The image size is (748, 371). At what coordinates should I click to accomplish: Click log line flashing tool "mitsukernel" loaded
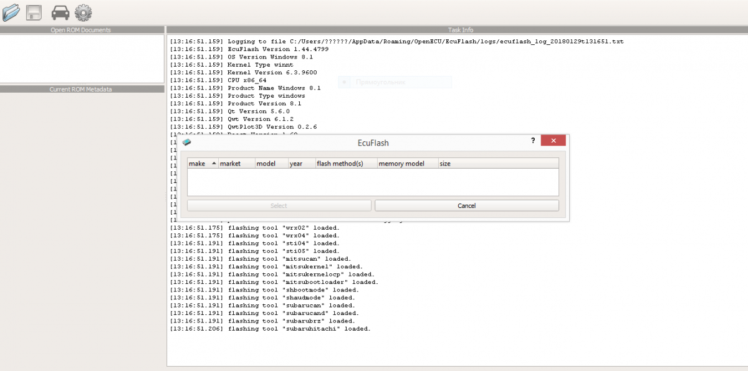tap(267, 266)
